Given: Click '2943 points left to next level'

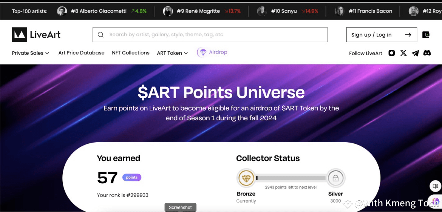Looking at the screenshot, I should pyautogui.click(x=291, y=187).
